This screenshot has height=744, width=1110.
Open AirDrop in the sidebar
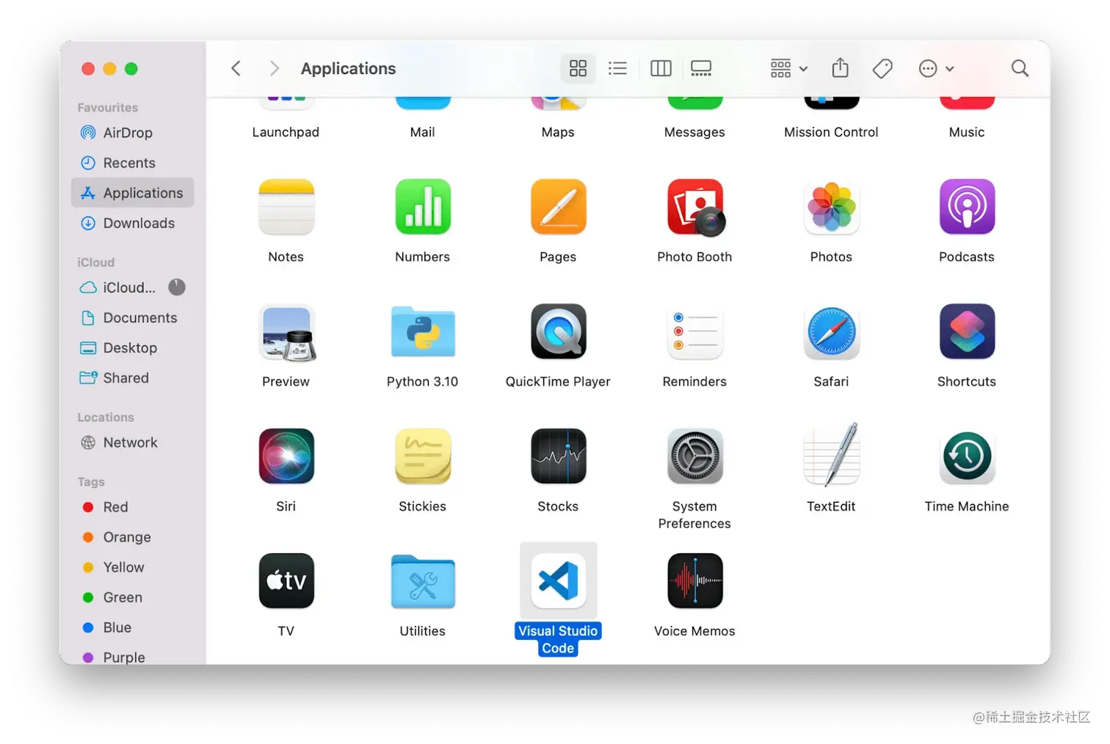(x=133, y=133)
